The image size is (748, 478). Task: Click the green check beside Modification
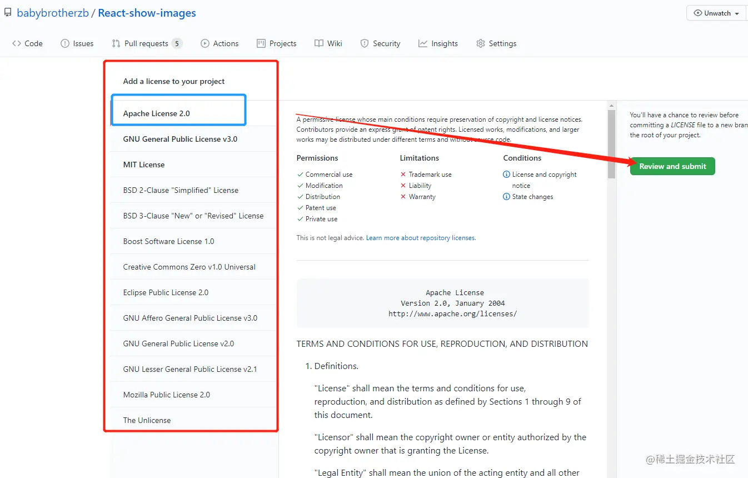click(x=300, y=186)
